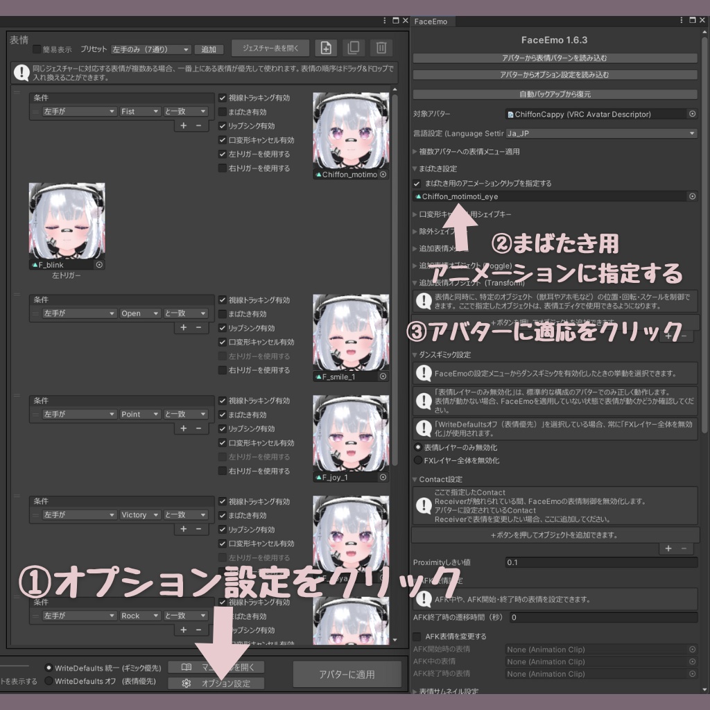Open object picker for AFK開始時の表情
Viewport: 710px width, 710px height.
click(691, 650)
